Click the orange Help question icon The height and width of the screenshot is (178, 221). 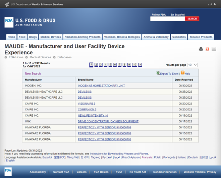coord(182,73)
